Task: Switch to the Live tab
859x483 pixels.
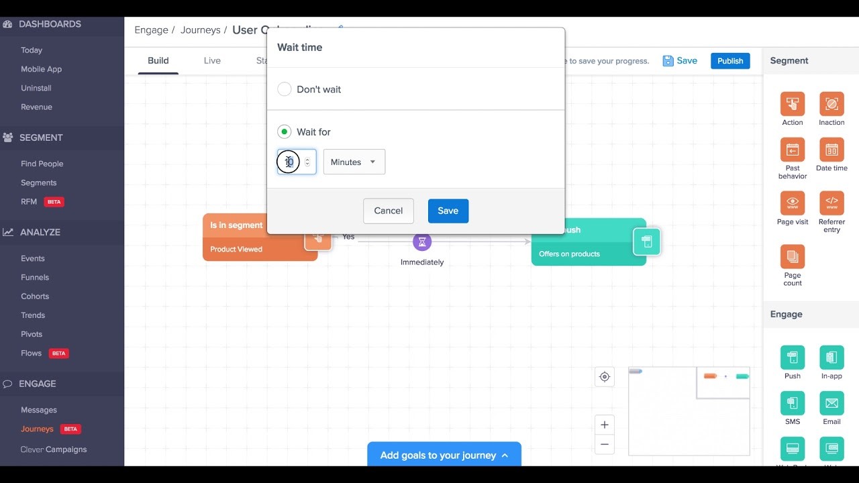Action: click(x=211, y=60)
